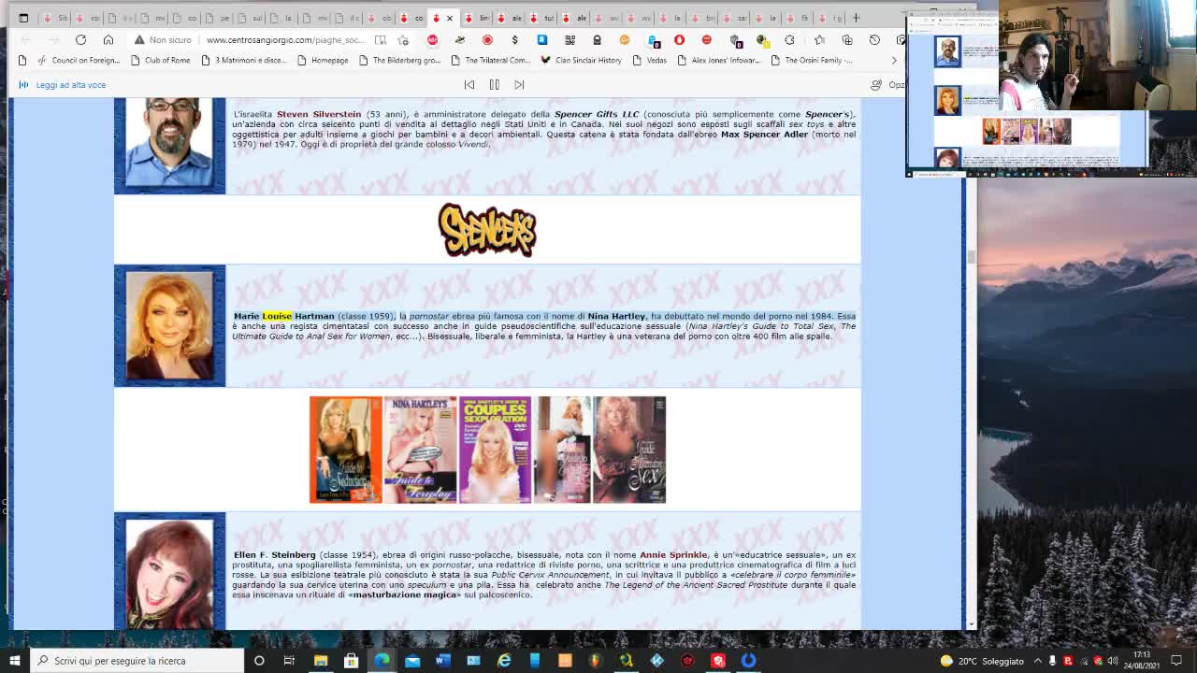The width and height of the screenshot is (1197, 673).
Task: Open 'The Bilderberg gro...' bookmark
Action: tap(398, 61)
